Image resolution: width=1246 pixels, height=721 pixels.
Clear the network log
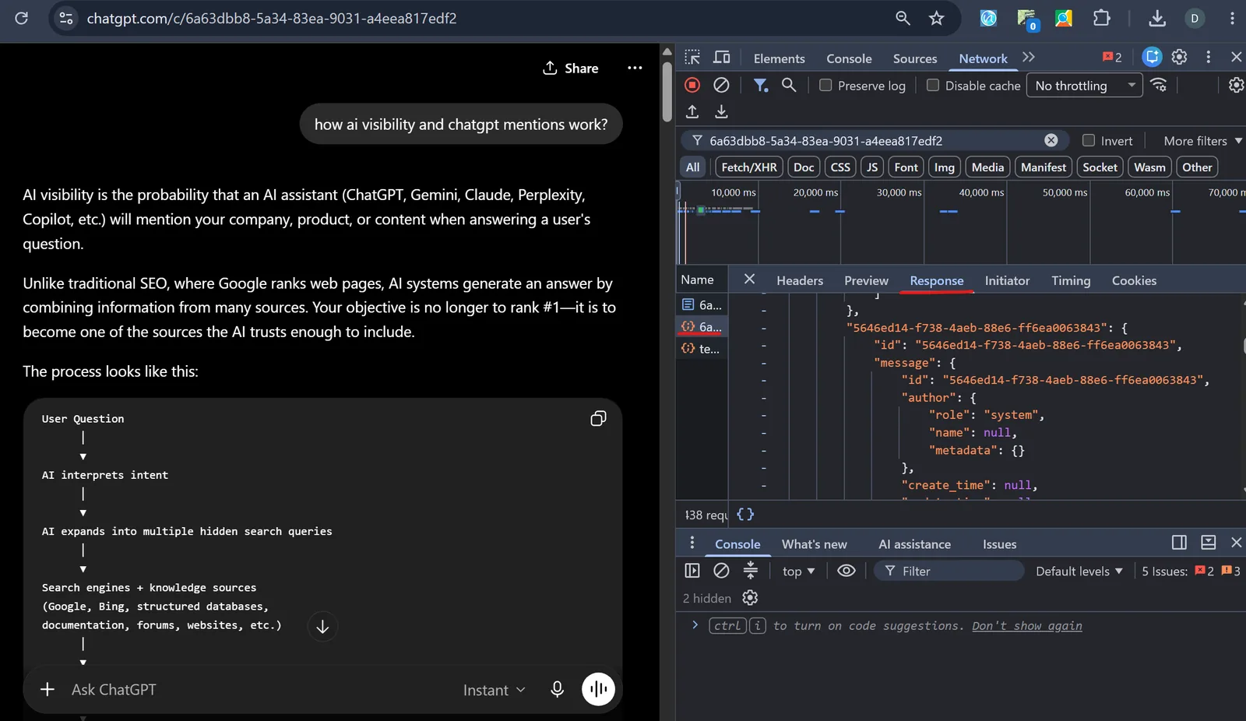(721, 85)
